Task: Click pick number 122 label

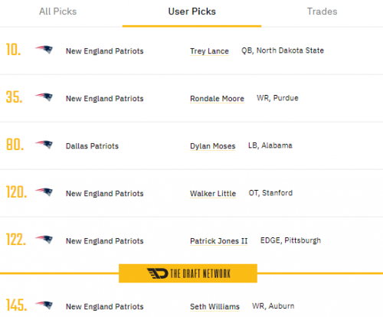Action: tap(16, 240)
